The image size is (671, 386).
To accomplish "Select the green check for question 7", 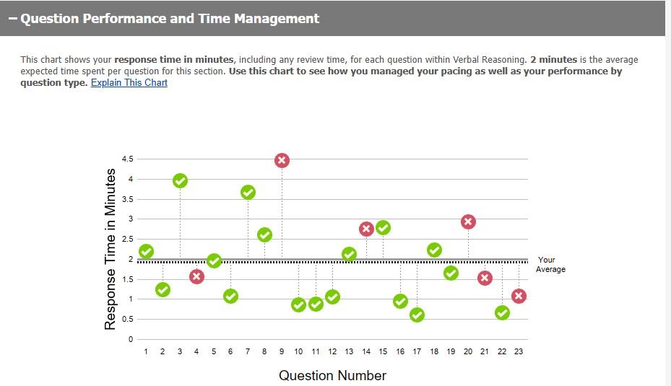I will [248, 192].
